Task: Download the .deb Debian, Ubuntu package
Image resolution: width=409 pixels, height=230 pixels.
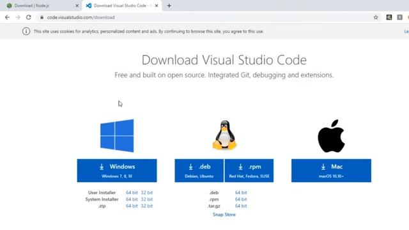Action: click(199, 171)
